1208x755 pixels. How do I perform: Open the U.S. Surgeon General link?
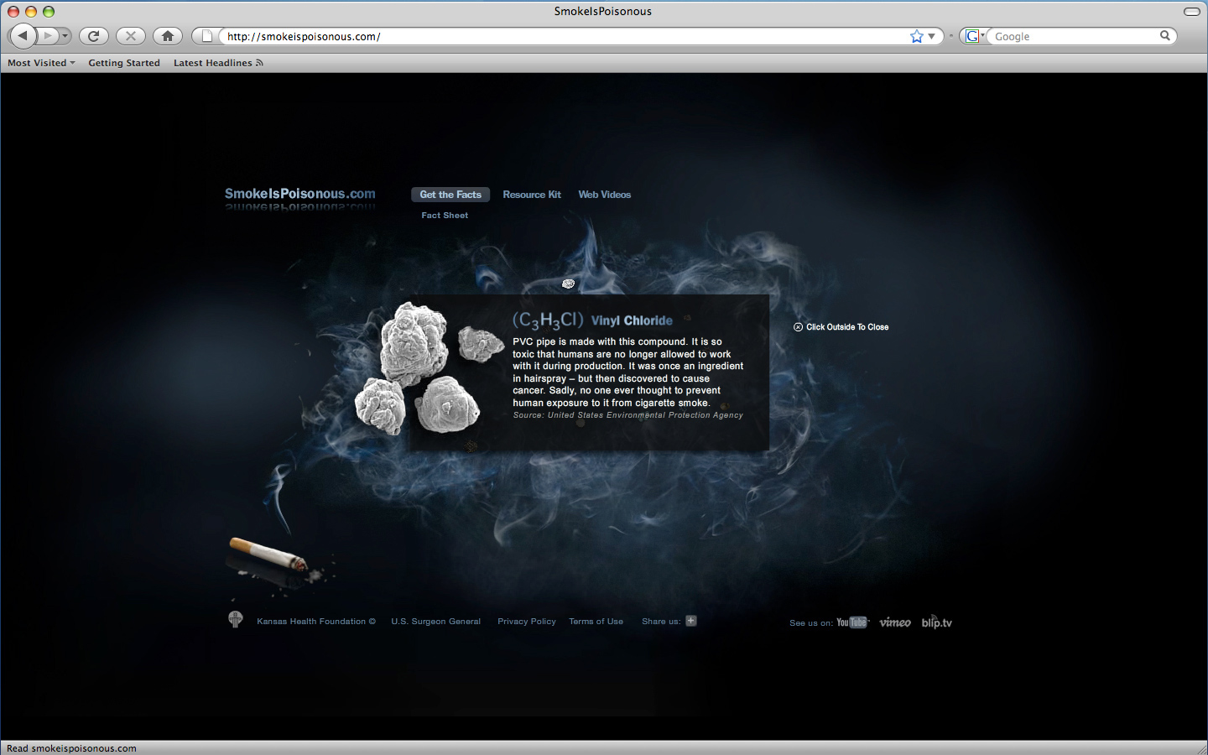pyautogui.click(x=435, y=622)
